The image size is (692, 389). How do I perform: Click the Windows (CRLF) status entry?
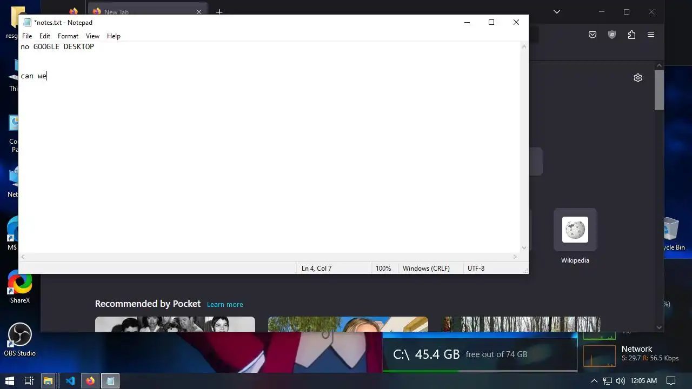pos(426,269)
